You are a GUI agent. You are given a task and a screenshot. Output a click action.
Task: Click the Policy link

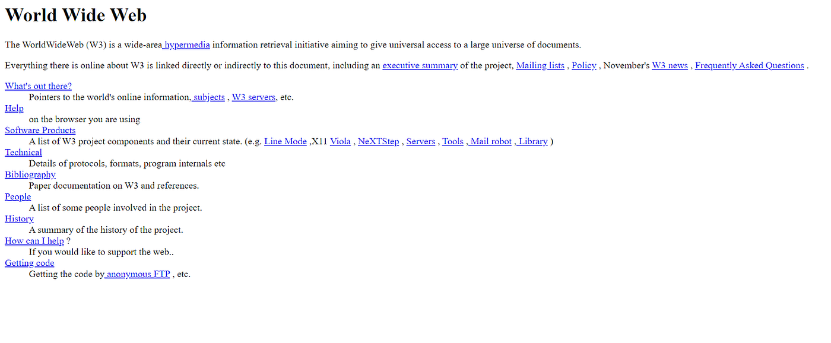(x=584, y=65)
